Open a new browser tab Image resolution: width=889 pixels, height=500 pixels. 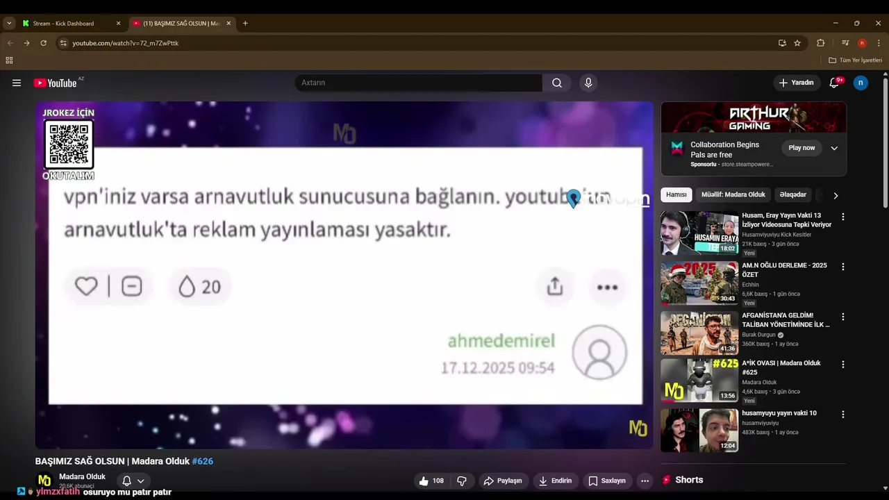point(245,23)
